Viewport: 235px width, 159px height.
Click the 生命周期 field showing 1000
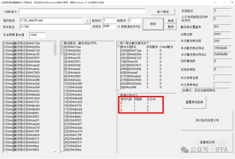37,35
